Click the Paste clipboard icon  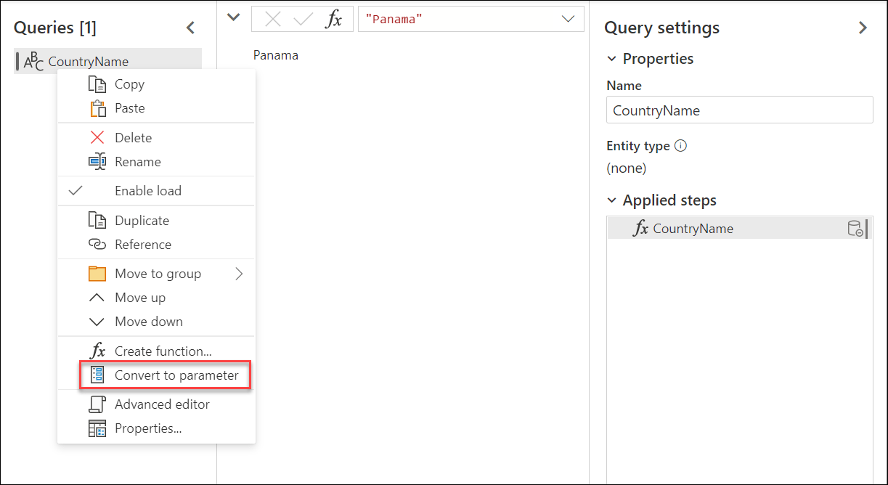tap(97, 108)
